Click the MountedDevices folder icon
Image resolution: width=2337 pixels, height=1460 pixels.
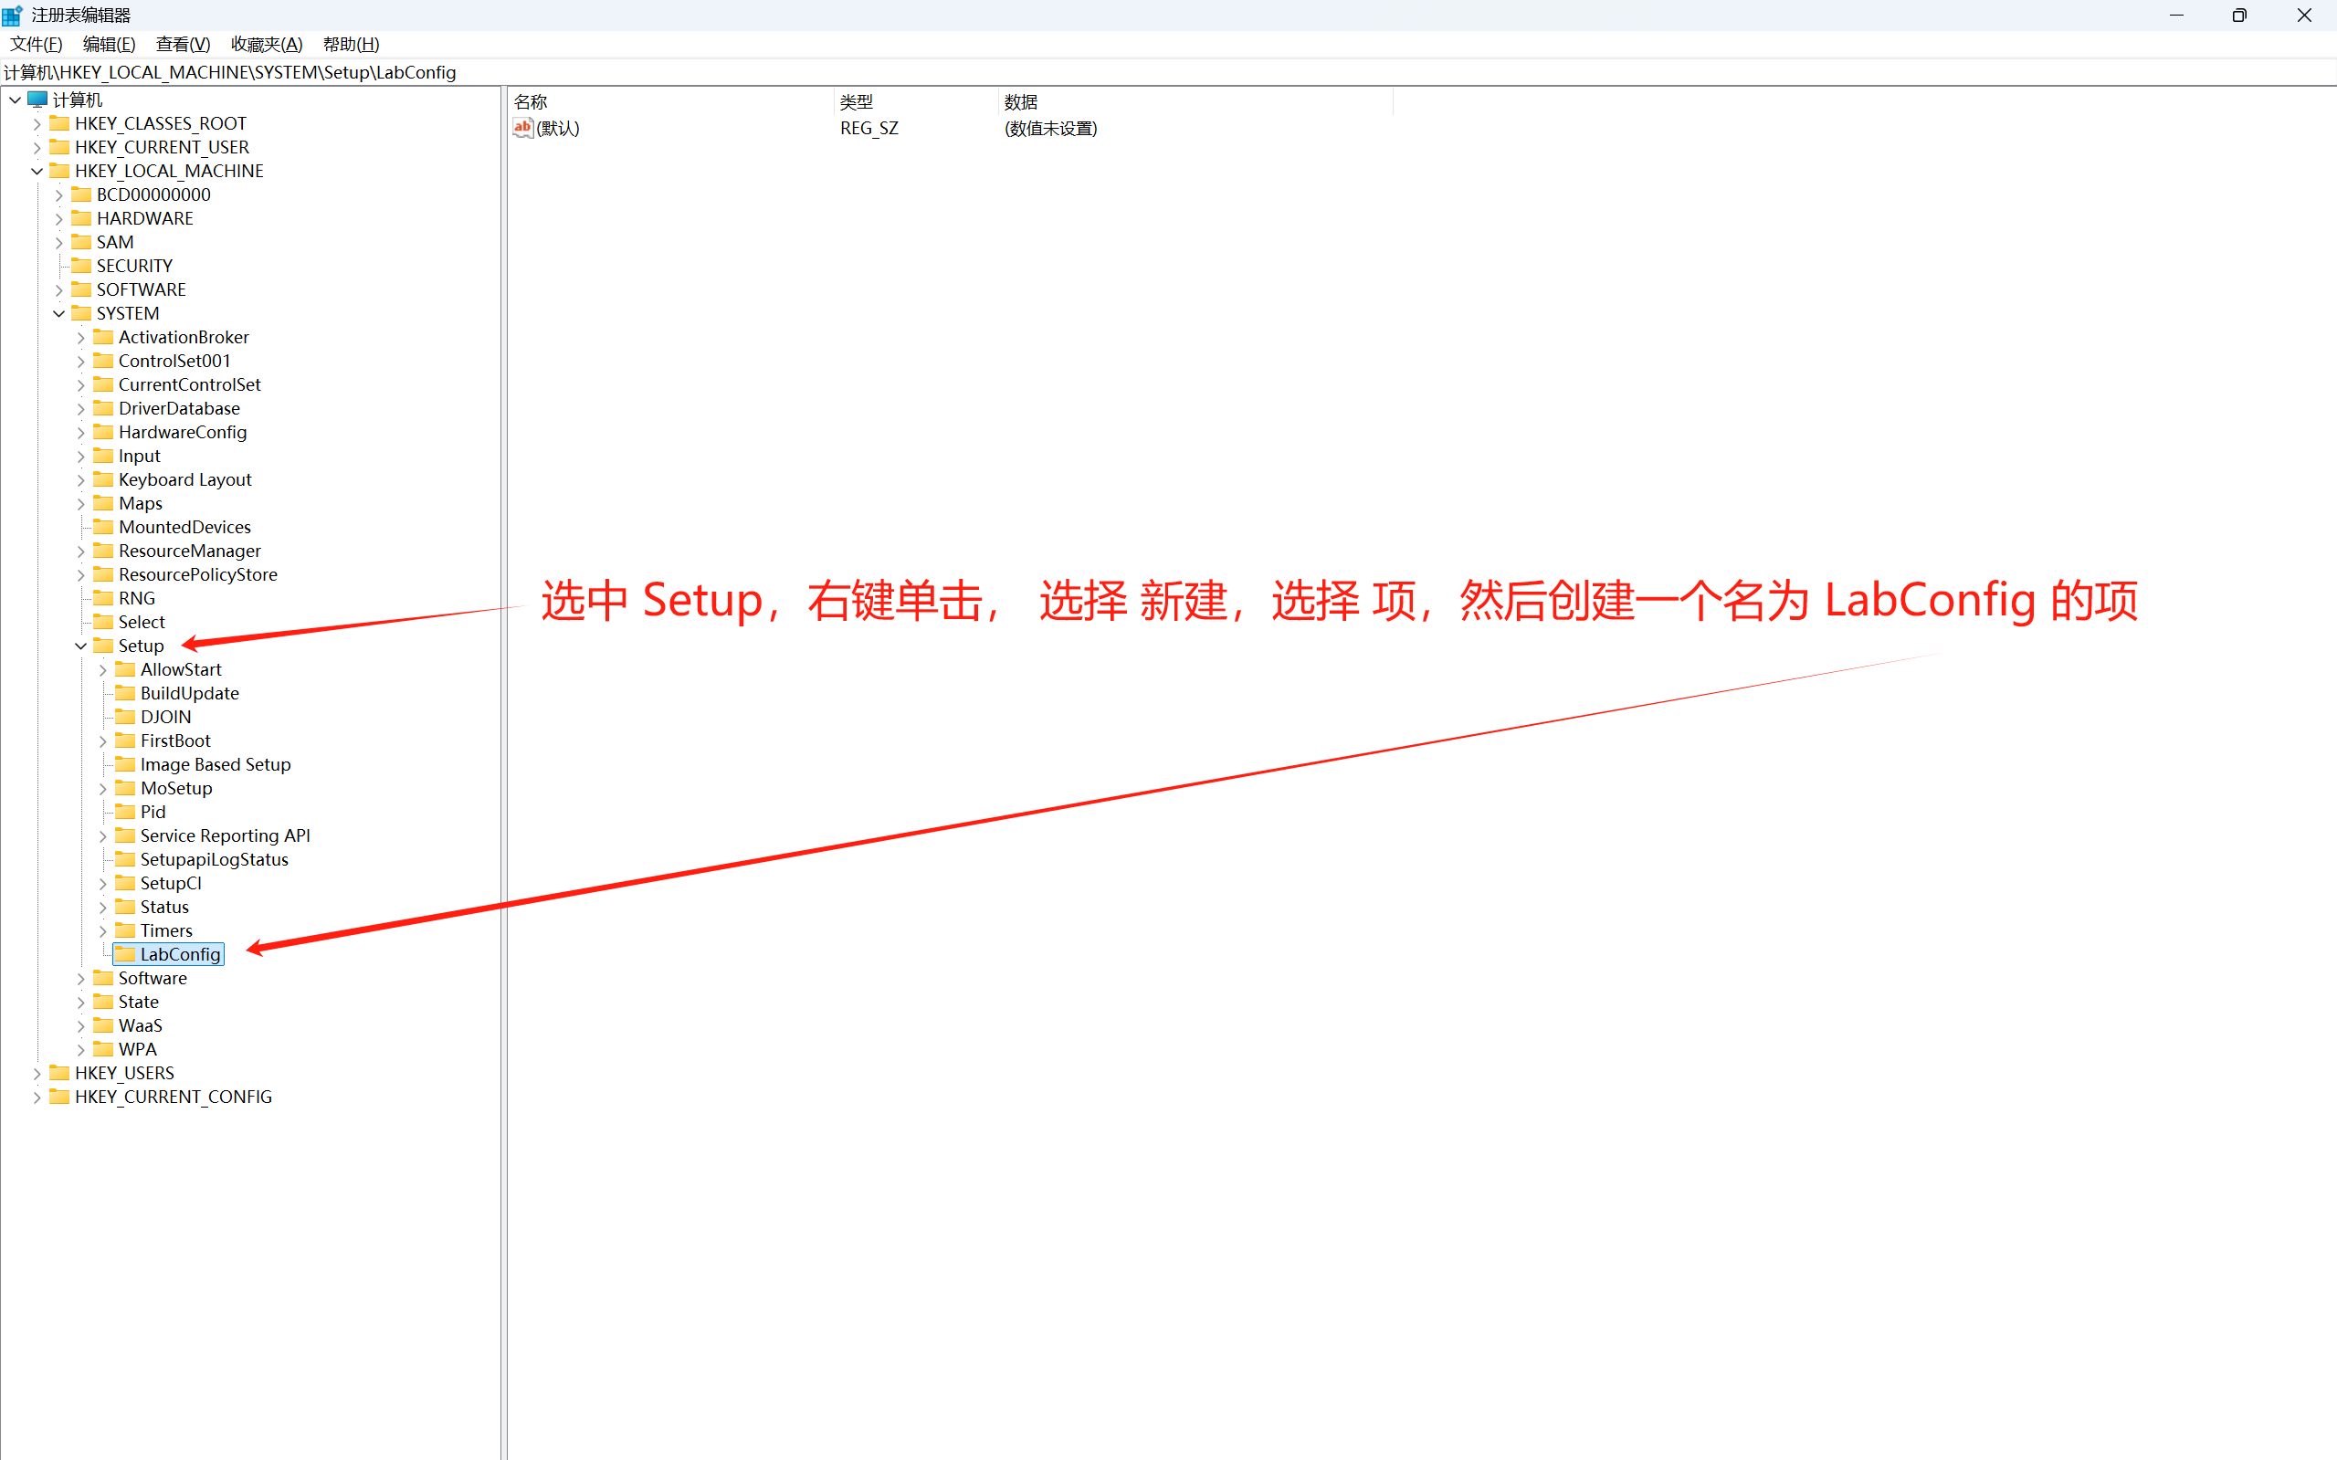(103, 527)
